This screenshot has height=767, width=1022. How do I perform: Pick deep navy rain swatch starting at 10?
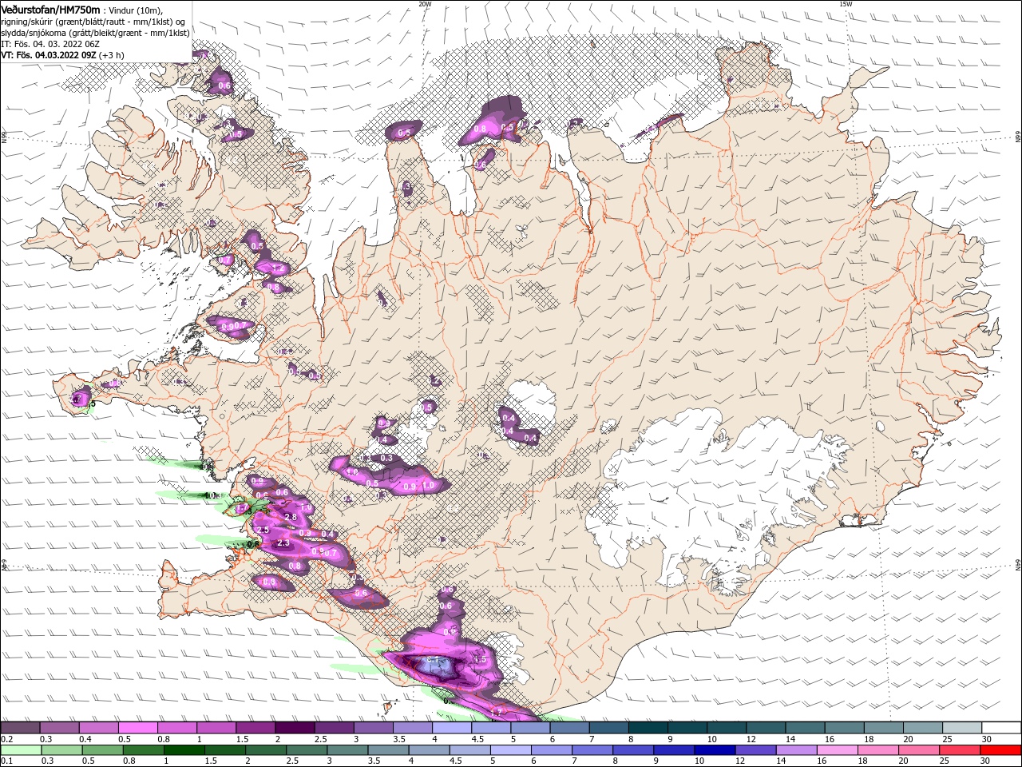tap(715, 750)
